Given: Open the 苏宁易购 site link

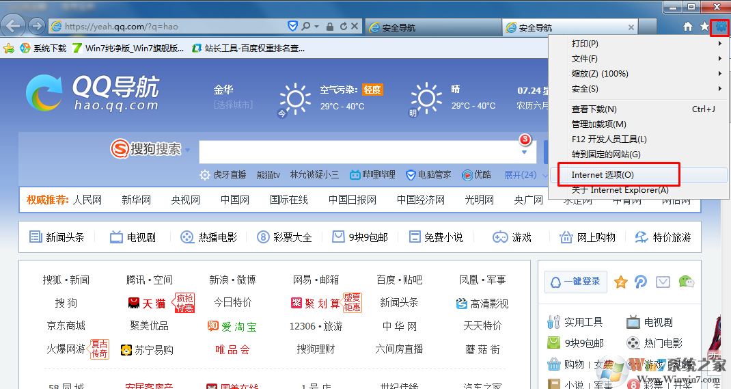Looking at the screenshot, I should point(146,350).
